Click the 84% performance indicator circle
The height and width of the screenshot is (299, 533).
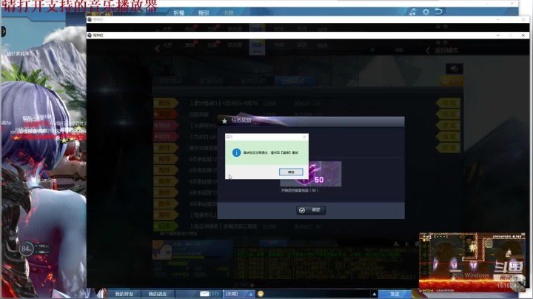pos(26,249)
